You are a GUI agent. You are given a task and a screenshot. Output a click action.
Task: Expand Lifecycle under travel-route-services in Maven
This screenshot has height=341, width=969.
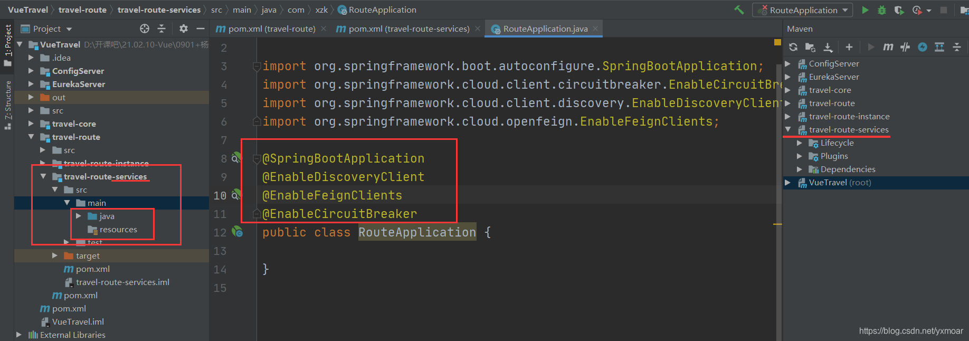800,143
